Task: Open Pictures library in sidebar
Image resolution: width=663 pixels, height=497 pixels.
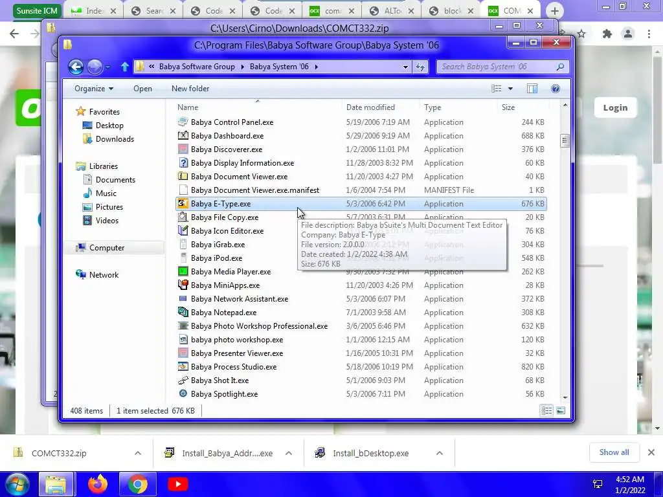Action: [109, 206]
